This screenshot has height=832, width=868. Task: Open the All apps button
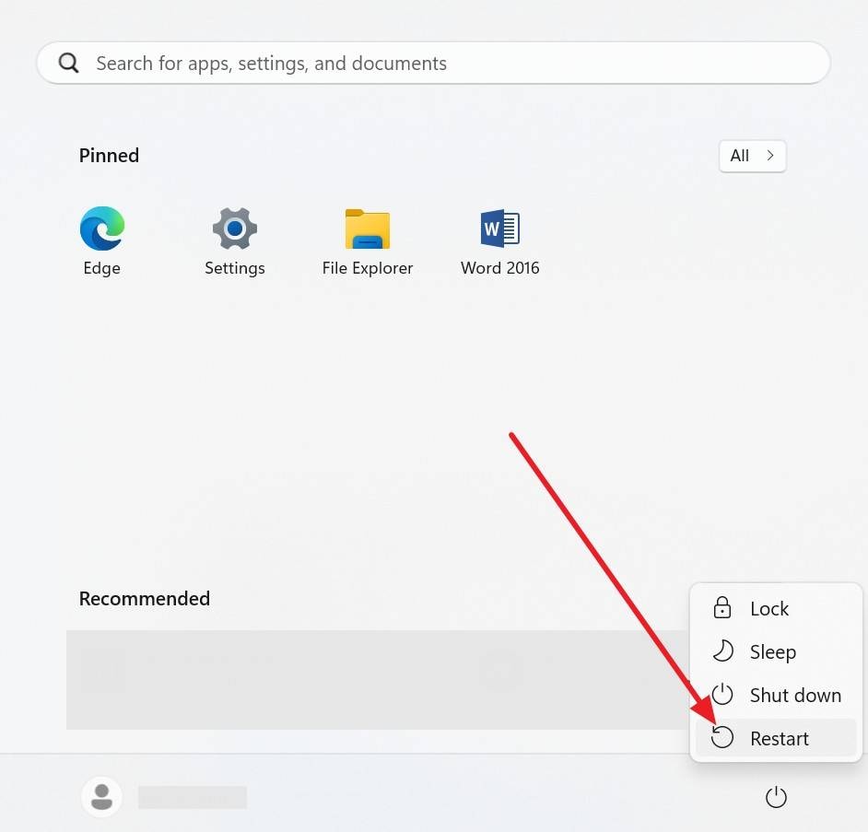coord(752,156)
